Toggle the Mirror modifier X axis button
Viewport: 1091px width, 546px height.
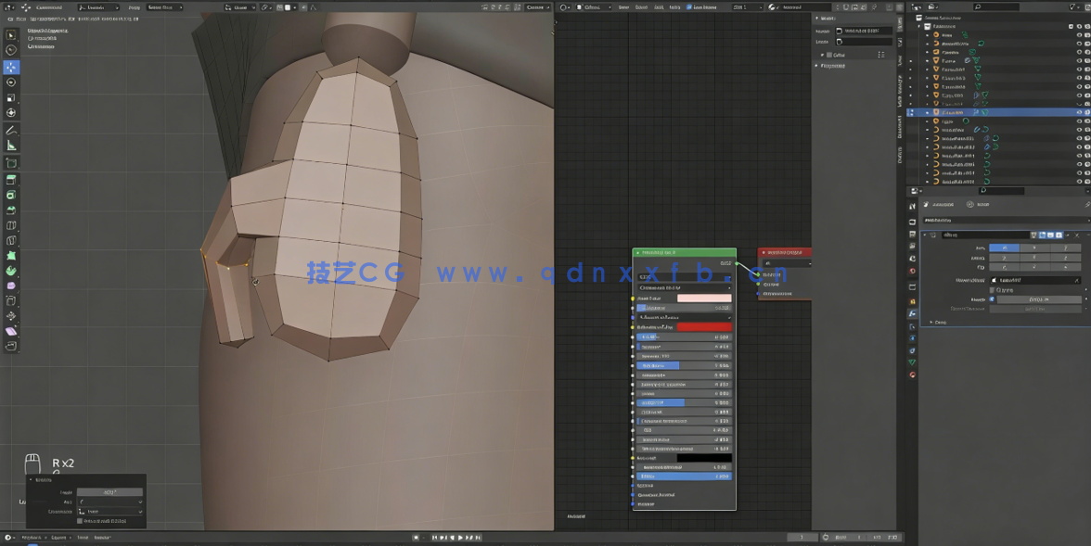pyautogui.click(x=1004, y=248)
